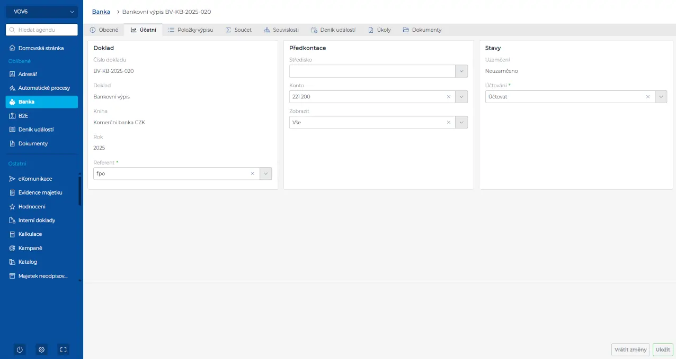Click the Uložit button
The width and height of the screenshot is (676, 359).
tap(663, 349)
